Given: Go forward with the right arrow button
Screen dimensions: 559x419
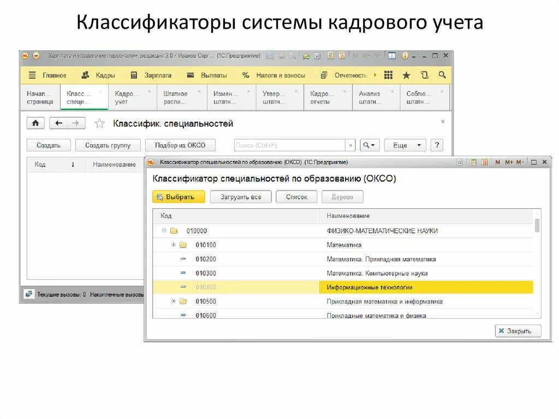Looking at the screenshot, I should pos(76,123).
